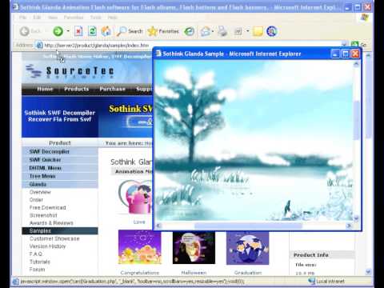Click the green Forward arrow button
384x288 pixels.
58,31
